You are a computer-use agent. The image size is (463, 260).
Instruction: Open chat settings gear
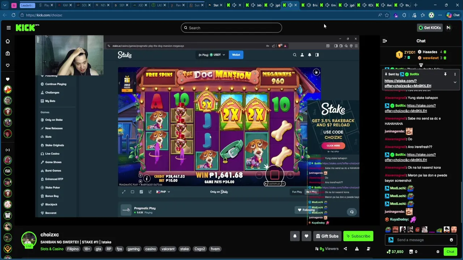(438, 252)
